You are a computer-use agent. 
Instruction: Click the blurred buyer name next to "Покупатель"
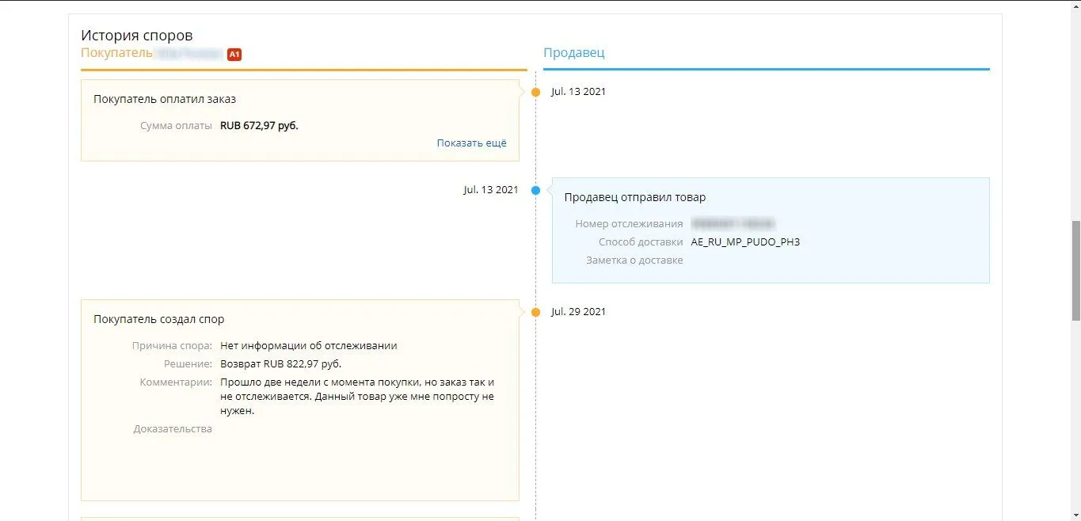click(x=188, y=53)
